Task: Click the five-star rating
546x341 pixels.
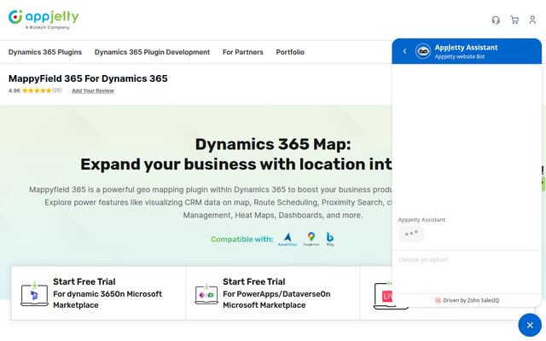Action: (37, 90)
